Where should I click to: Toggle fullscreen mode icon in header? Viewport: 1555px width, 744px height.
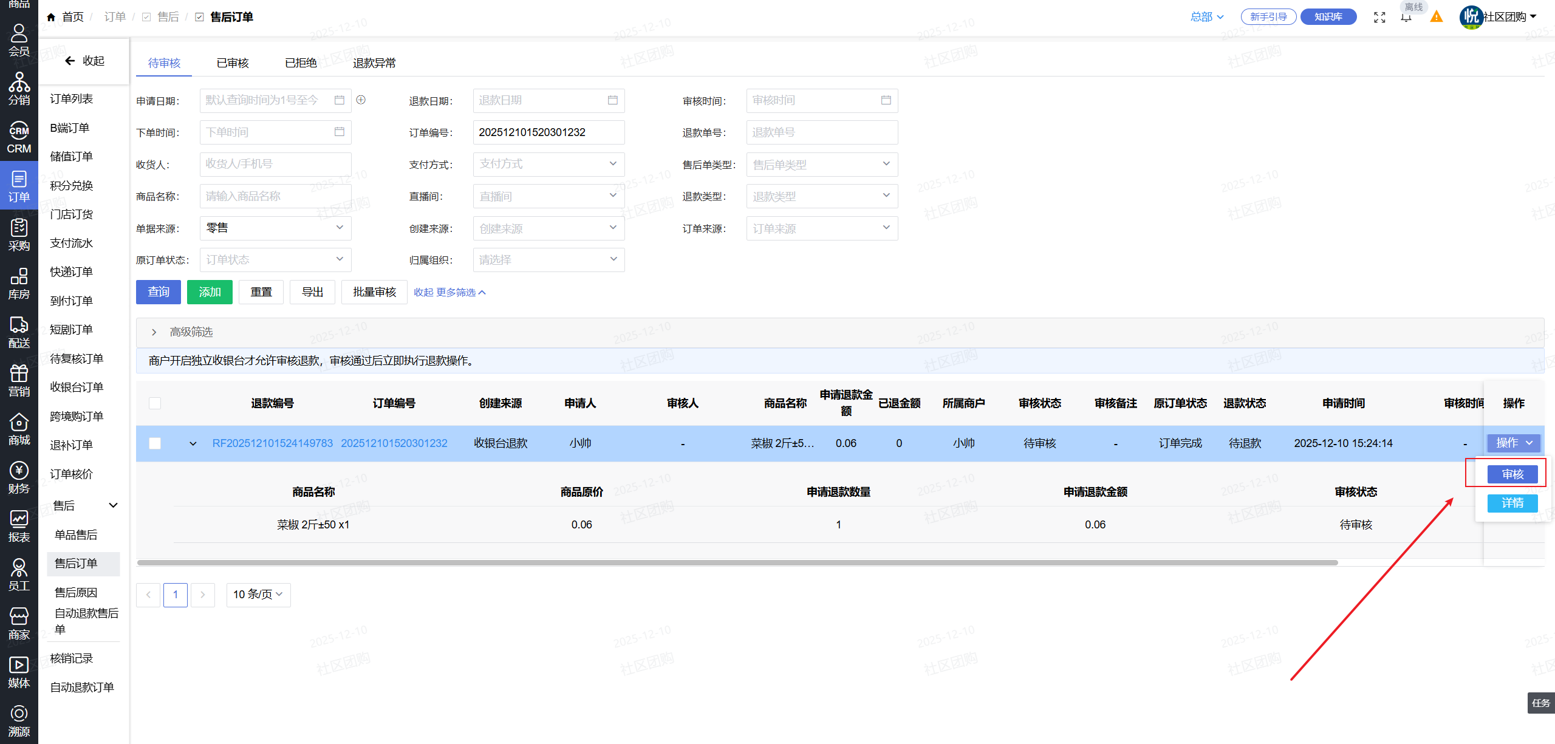click(x=1379, y=17)
